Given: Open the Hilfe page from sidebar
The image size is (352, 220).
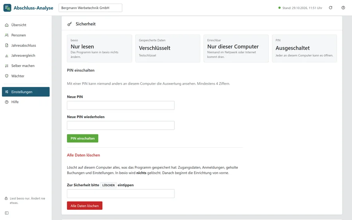Looking at the screenshot, I should tap(26, 102).
